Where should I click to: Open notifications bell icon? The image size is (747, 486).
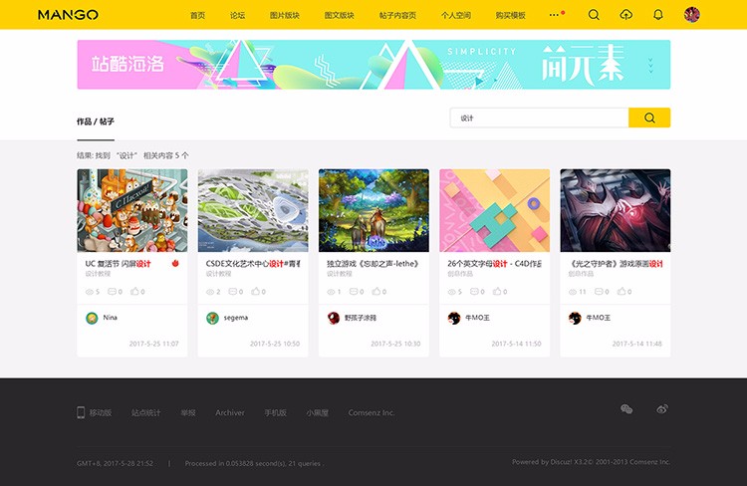[658, 15]
